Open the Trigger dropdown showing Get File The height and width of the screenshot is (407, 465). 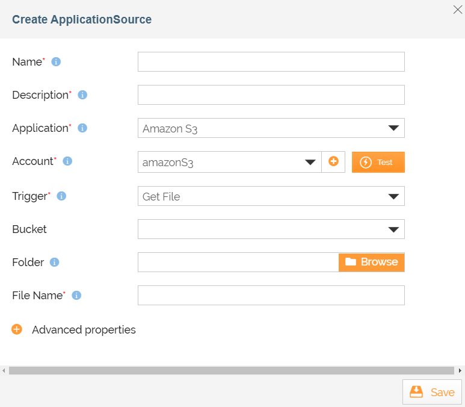(271, 196)
